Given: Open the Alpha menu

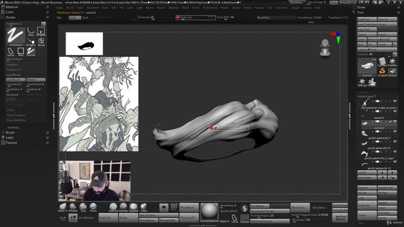Looking at the screenshot, I should (x=60, y=8).
